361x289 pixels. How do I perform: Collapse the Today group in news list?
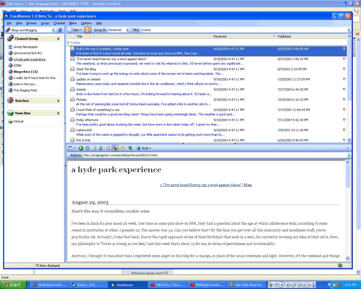pyautogui.click(x=68, y=43)
